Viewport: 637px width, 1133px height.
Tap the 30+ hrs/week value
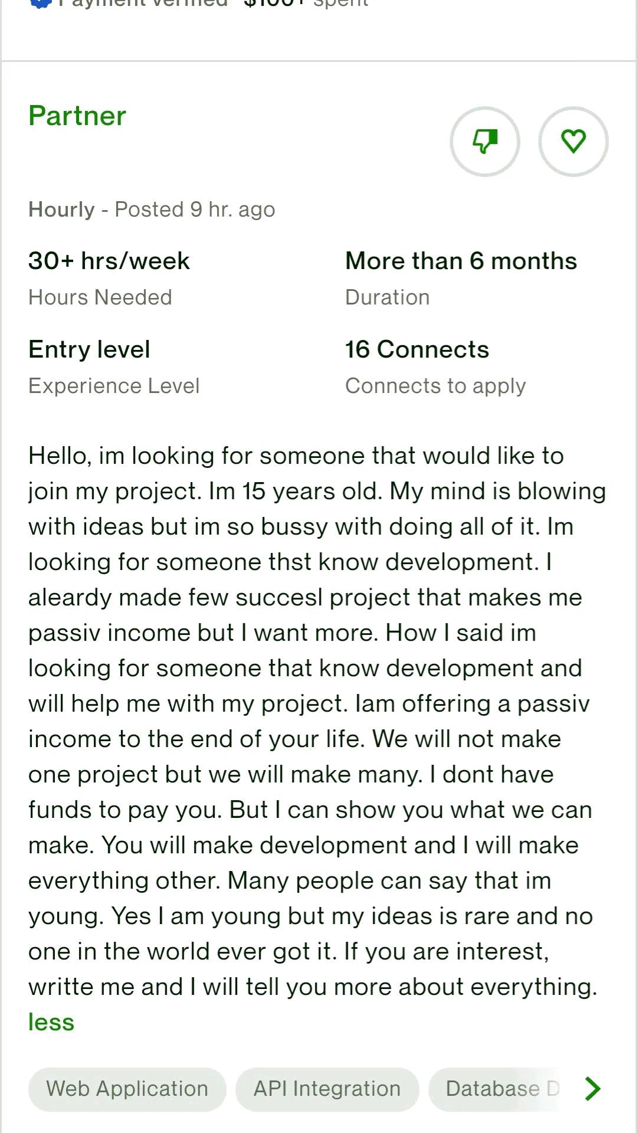(109, 261)
